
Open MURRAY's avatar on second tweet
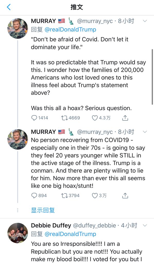pos(18,139)
